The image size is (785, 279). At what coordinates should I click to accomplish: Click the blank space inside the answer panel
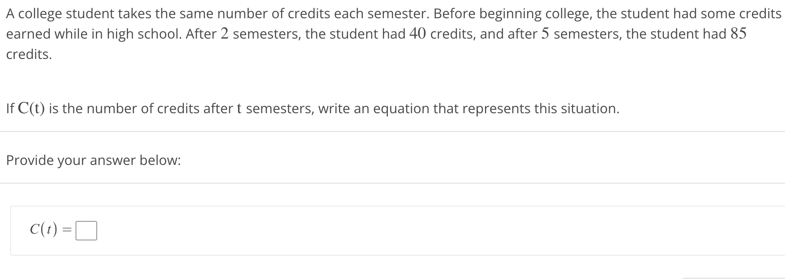pyautogui.click(x=424, y=231)
